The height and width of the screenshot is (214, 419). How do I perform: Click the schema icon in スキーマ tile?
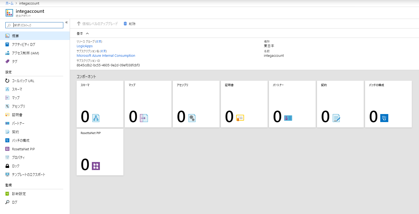point(96,118)
